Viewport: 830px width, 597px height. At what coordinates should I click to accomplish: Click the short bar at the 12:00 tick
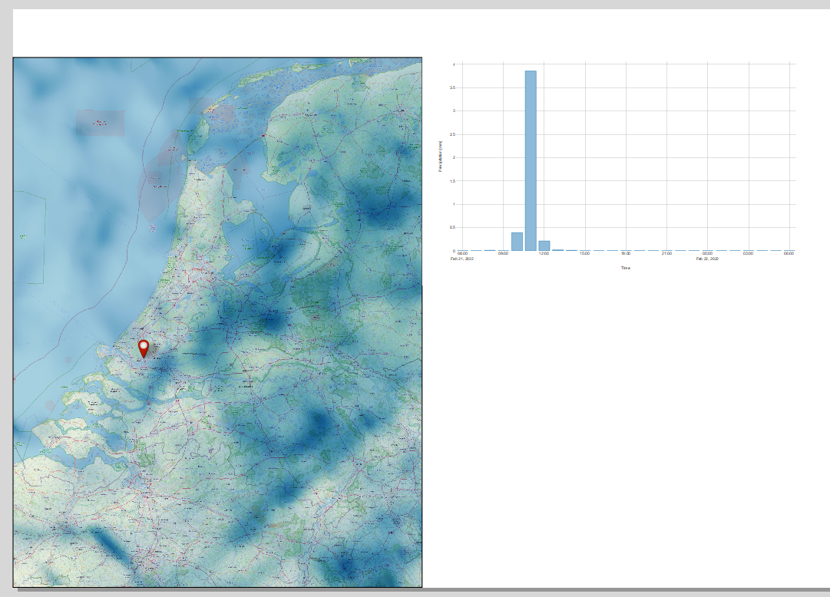[544, 246]
